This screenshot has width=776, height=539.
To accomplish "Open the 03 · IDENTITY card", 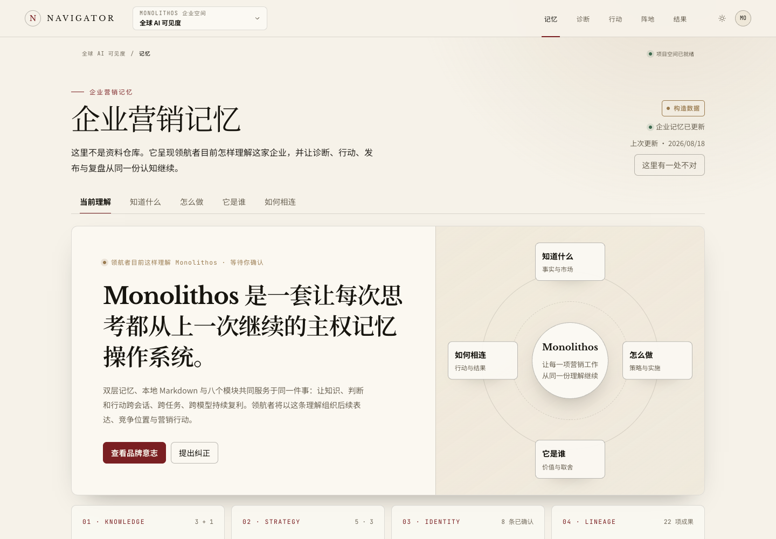I will (468, 522).
